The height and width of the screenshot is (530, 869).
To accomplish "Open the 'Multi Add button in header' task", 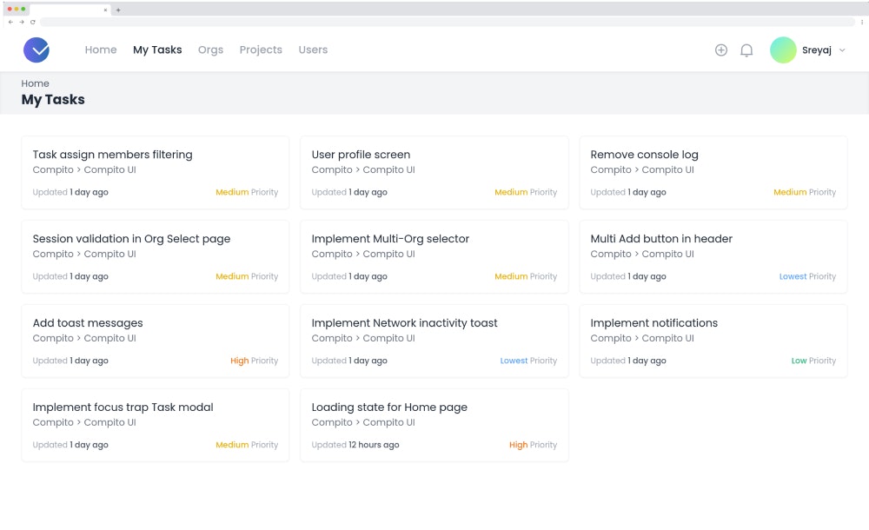I will [661, 239].
